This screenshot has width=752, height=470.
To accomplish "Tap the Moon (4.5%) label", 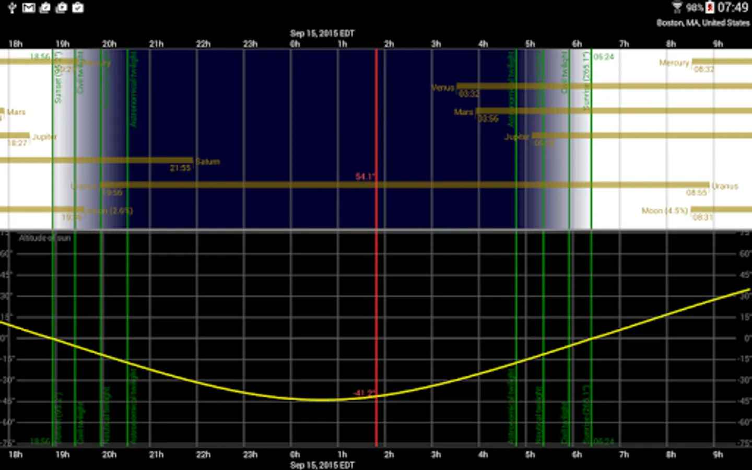I will 665,211.
